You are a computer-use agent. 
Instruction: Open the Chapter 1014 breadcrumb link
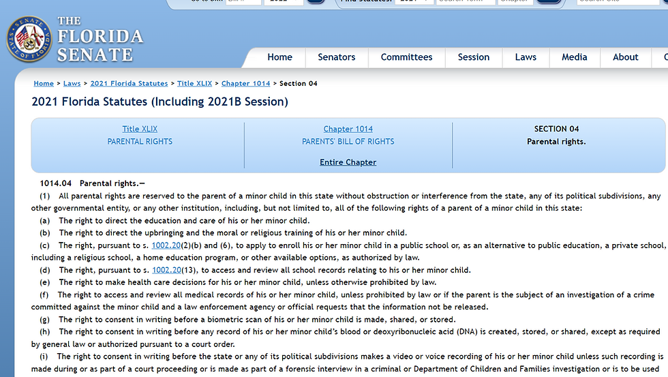click(x=246, y=83)
